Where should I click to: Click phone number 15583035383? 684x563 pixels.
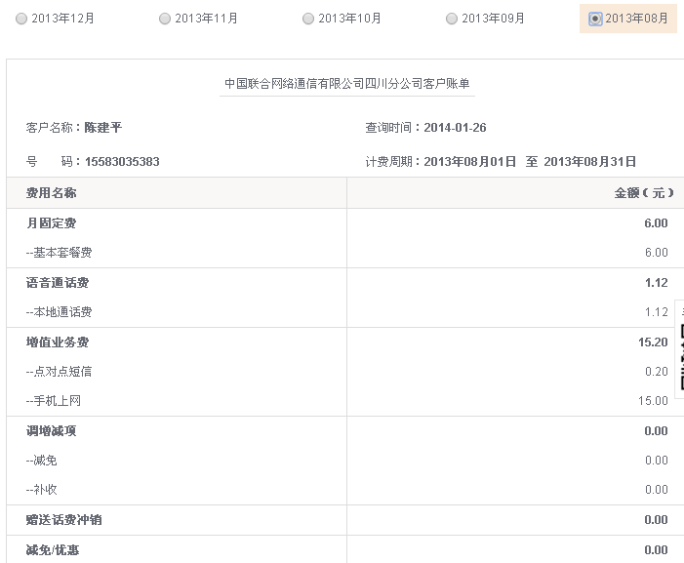pyautogui.click(x=122, y=161)
